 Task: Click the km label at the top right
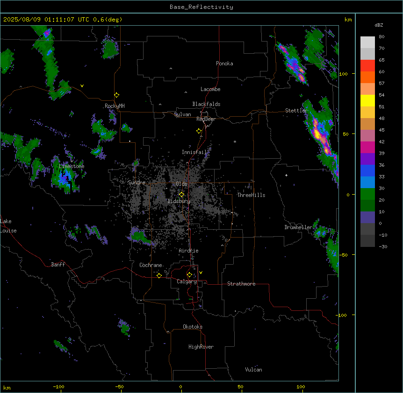(348, 20)
